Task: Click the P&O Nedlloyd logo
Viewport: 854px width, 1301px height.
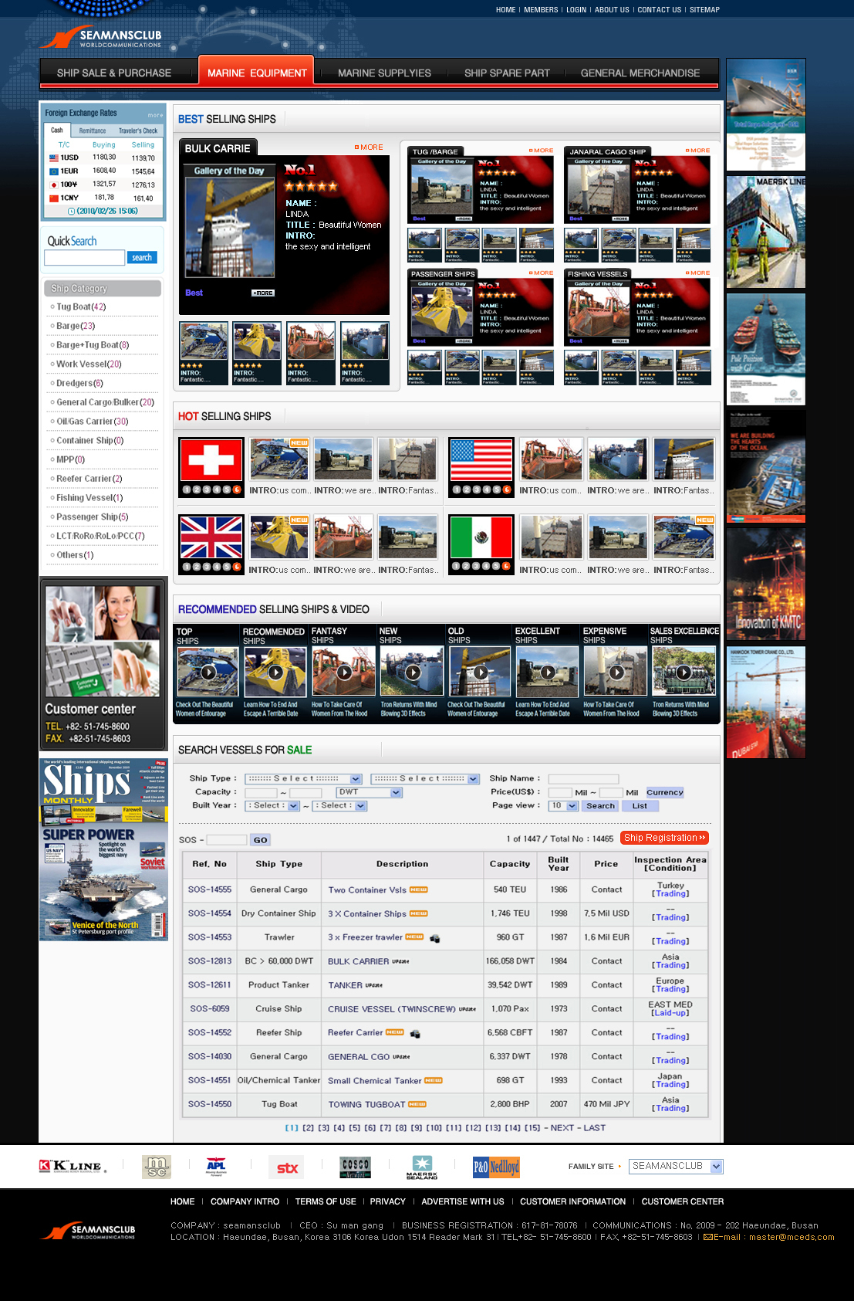Action: tap(496, 1167)
